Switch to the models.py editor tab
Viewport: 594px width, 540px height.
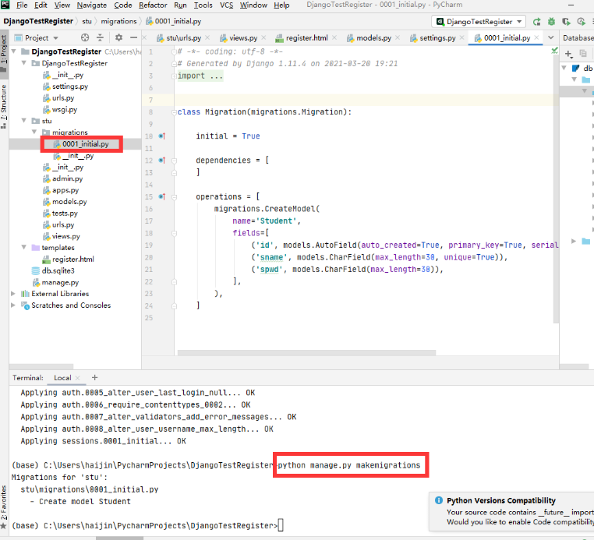(x=373, y=37)
